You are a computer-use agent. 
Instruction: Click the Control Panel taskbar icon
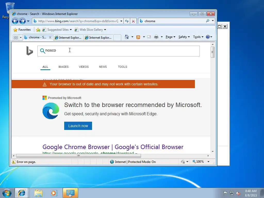click(70, 193)
